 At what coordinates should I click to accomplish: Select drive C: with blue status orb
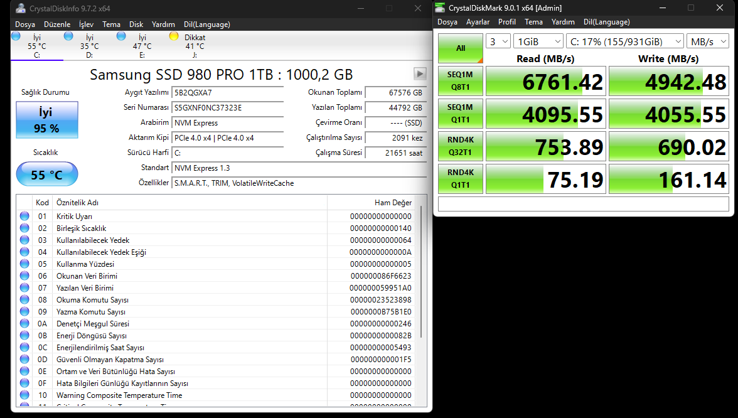coord(36,46)
